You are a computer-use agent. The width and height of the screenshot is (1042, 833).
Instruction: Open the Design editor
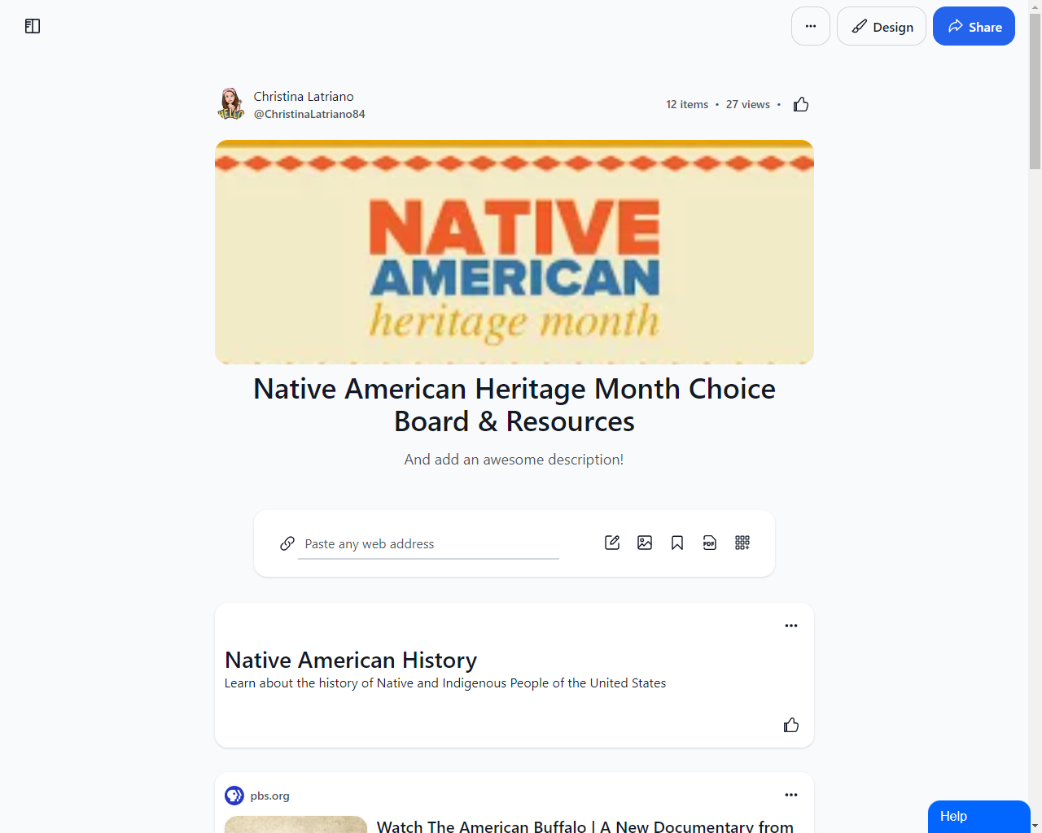882,27
